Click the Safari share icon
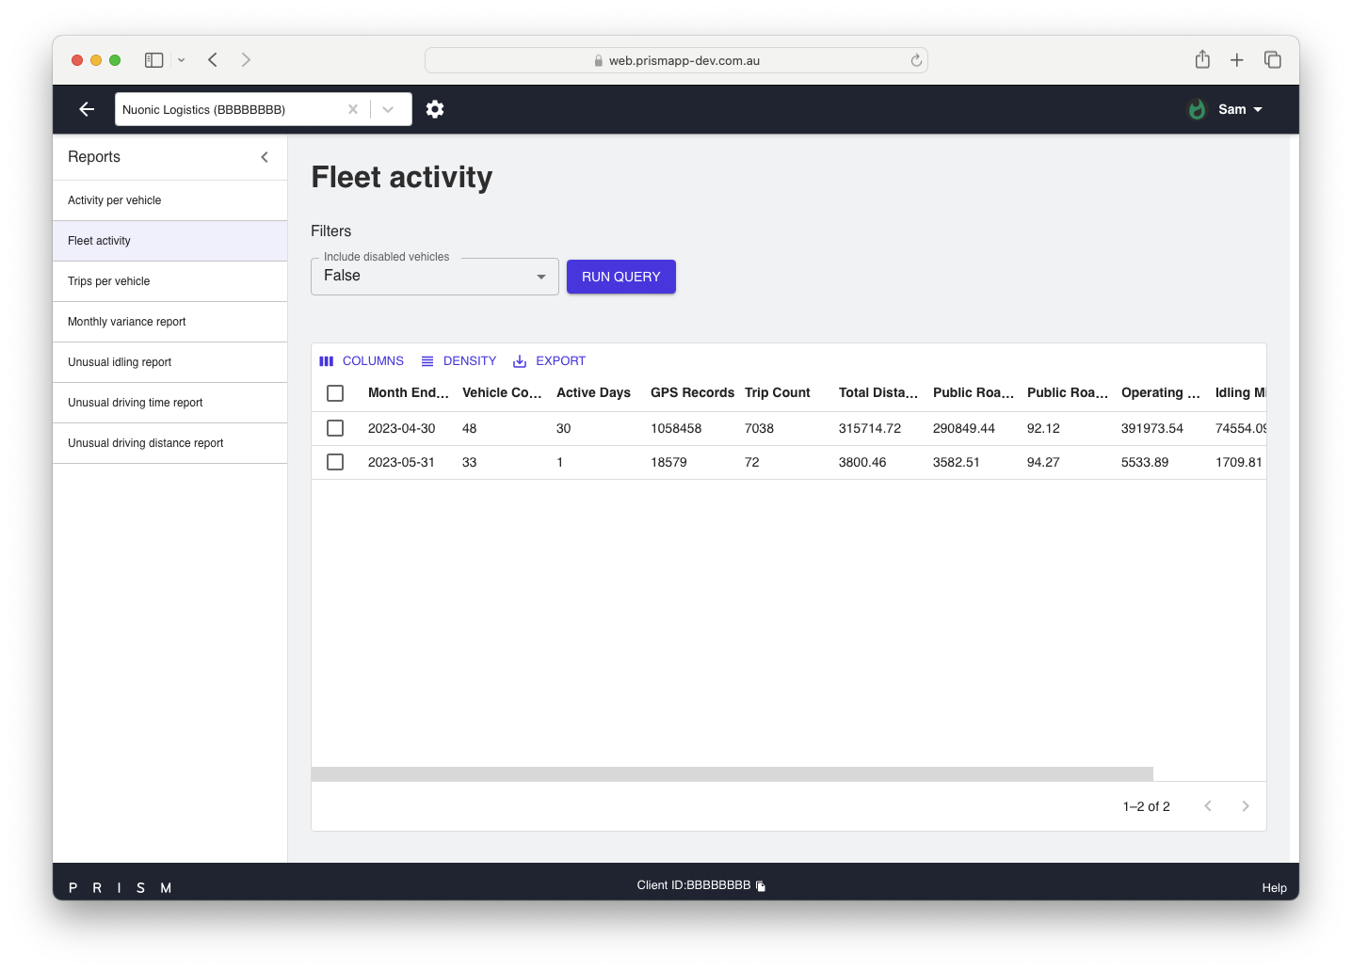1352x970 pixels. tap(1202, 60)
